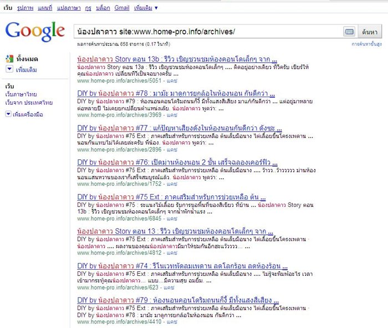Select เว็บจาก ประเทศไทย filter in sidebar
Screen dimensions: 388x328
point(29,103)
